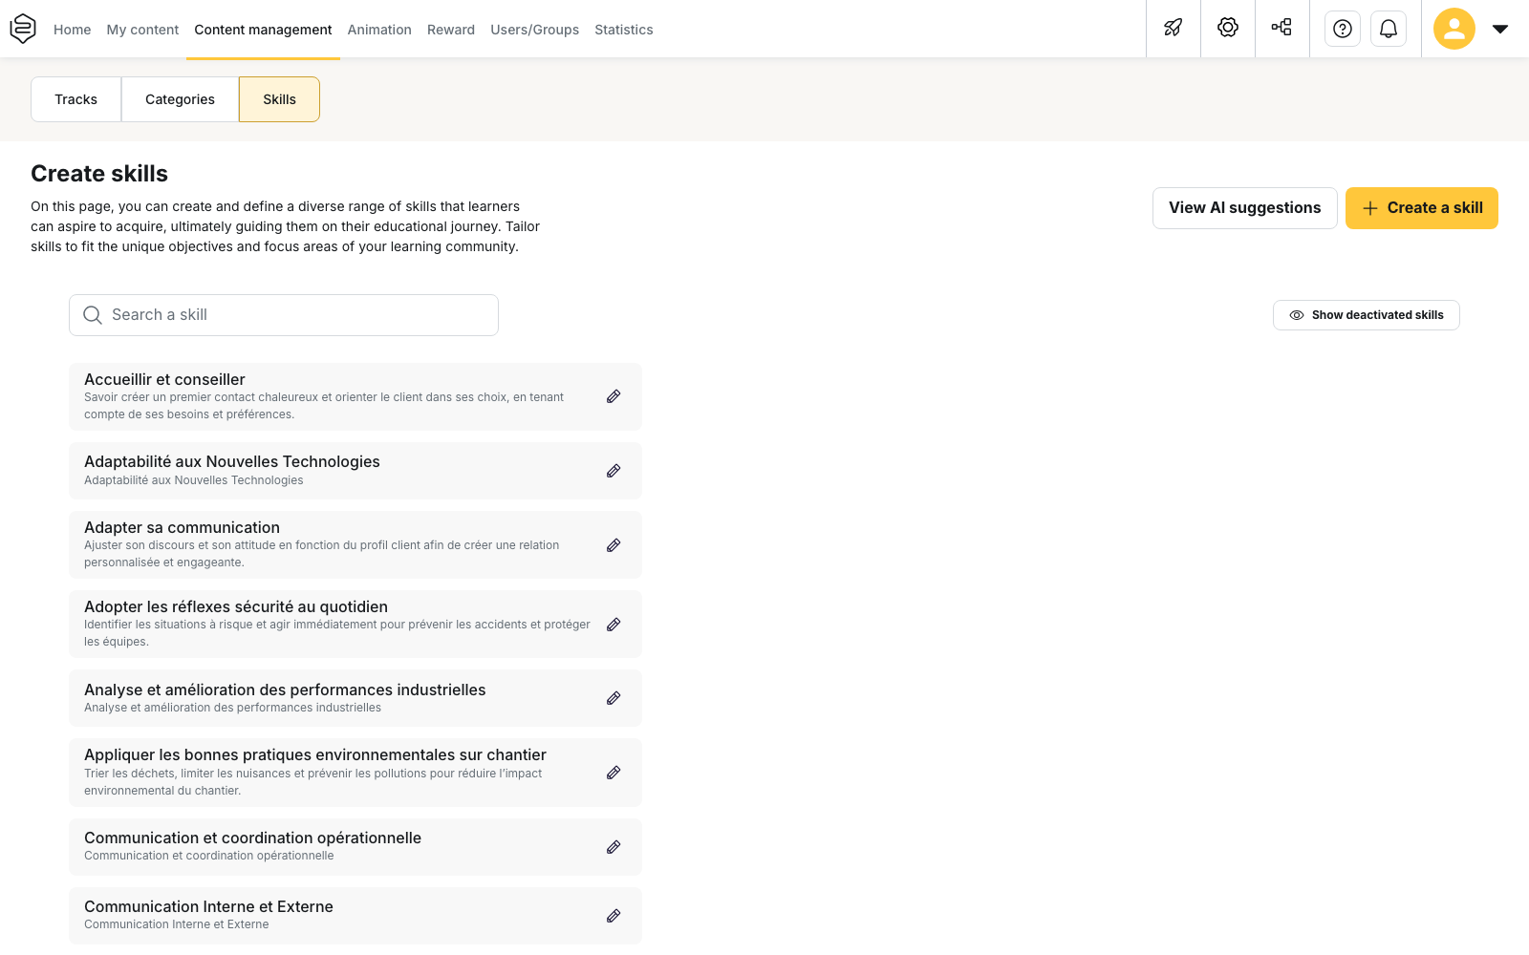1529x955 pixels.
Task: Toggle Show deactivated skills
Action: coord(1366,315)
